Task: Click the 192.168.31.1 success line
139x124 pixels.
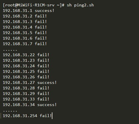Action: (28, 11)
